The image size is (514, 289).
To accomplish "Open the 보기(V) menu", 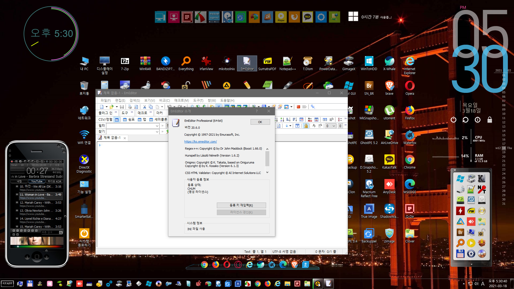I will 149,100.
